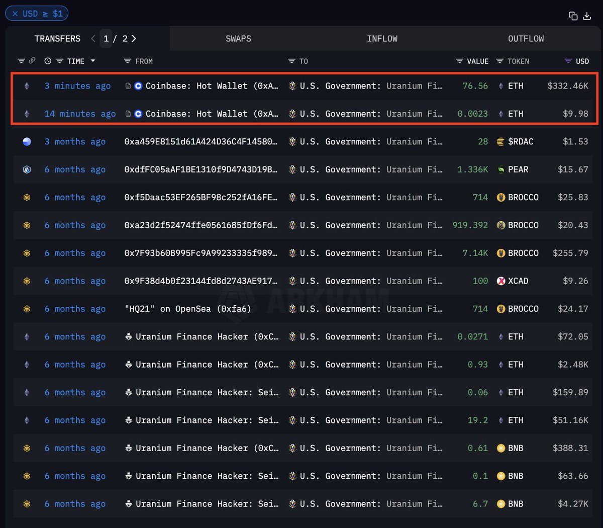Expand the TIME dropdown caret
The height and width of the screenshot is (528, 603).
tap(93, 61)
